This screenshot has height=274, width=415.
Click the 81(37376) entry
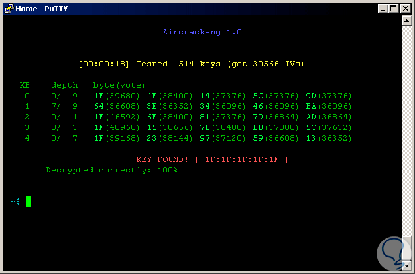tap(223, 117)
